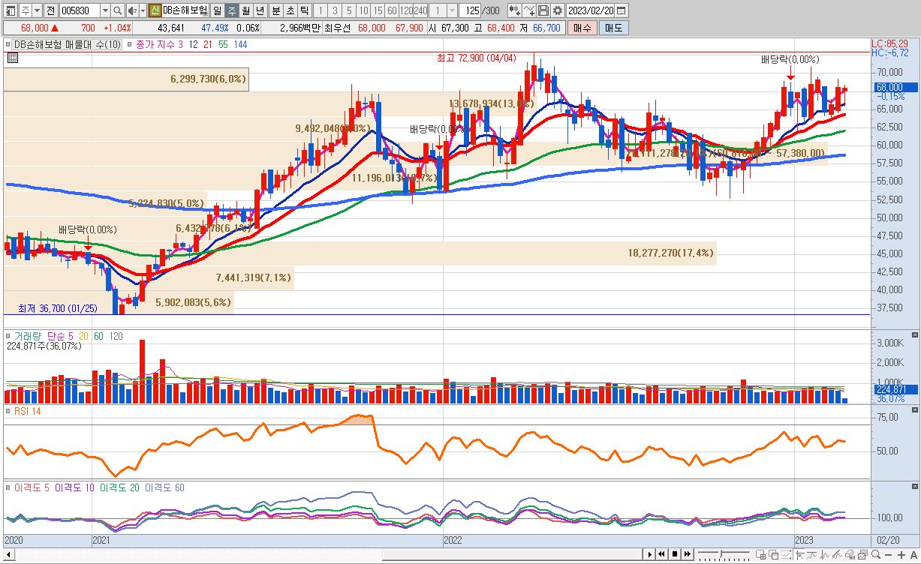The height and width of the screenshot is (564, 921).
Task: Click the 매도 sell button
Action: (613, 28)
